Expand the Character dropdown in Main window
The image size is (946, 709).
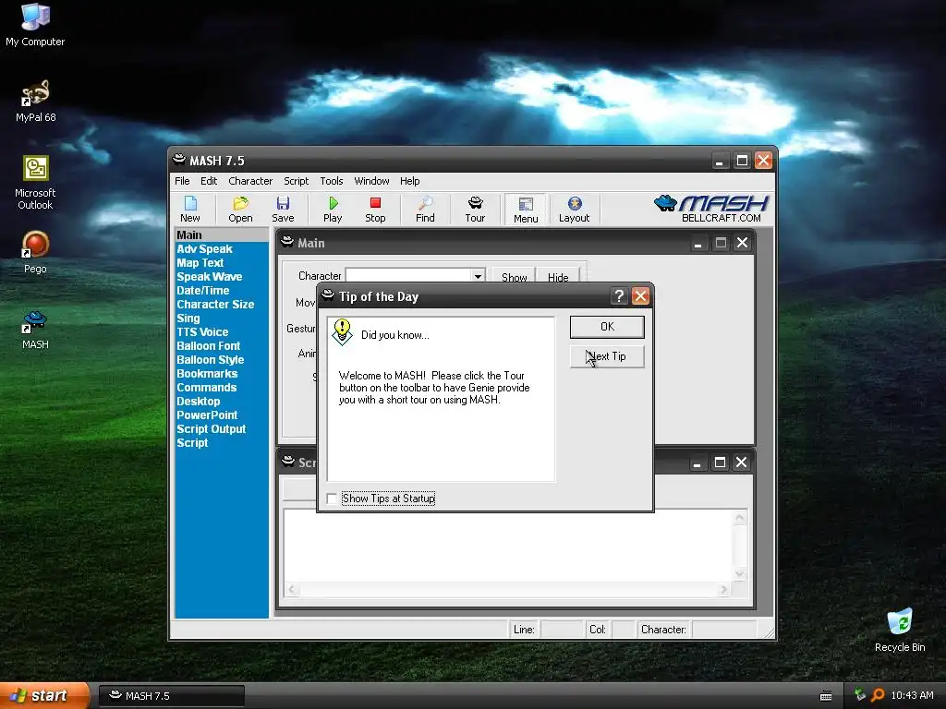pyautogui.click(x=478, y=276)
